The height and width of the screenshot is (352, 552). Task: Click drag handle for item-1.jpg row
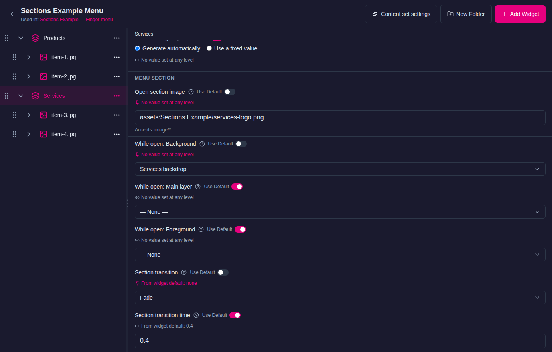click(14, 57)
